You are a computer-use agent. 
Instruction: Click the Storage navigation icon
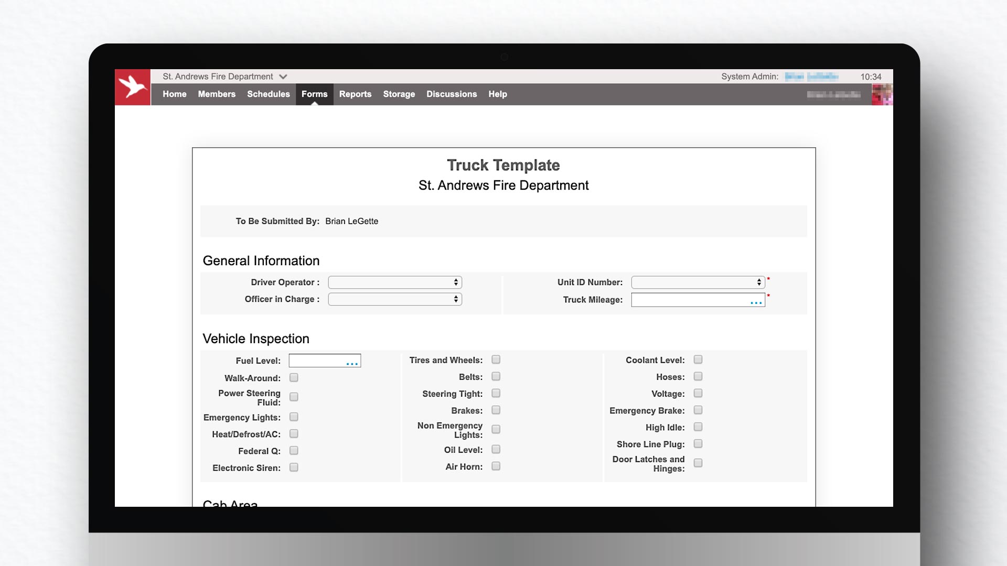click(399, 94)
